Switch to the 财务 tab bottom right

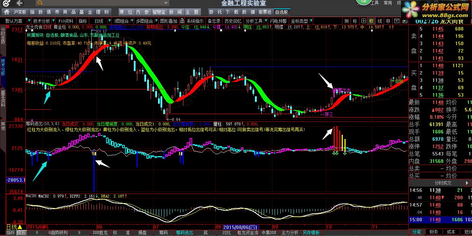pyautogui.click(x=434, y=232)
